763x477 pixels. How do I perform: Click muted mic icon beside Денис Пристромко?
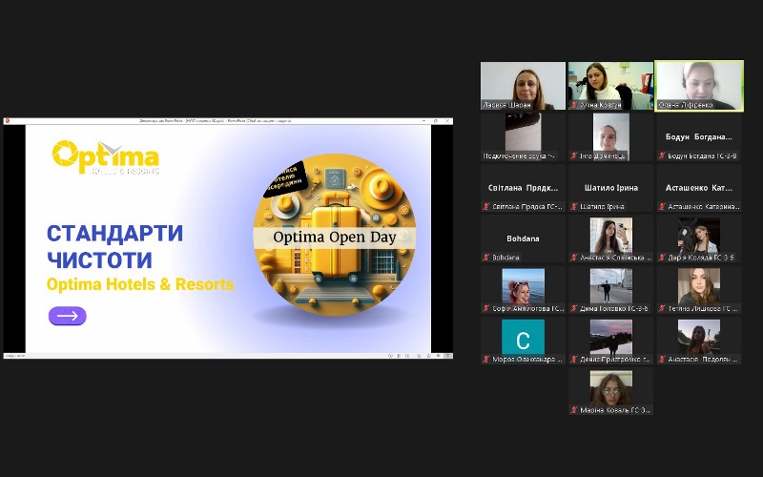(x=574, y=360)
